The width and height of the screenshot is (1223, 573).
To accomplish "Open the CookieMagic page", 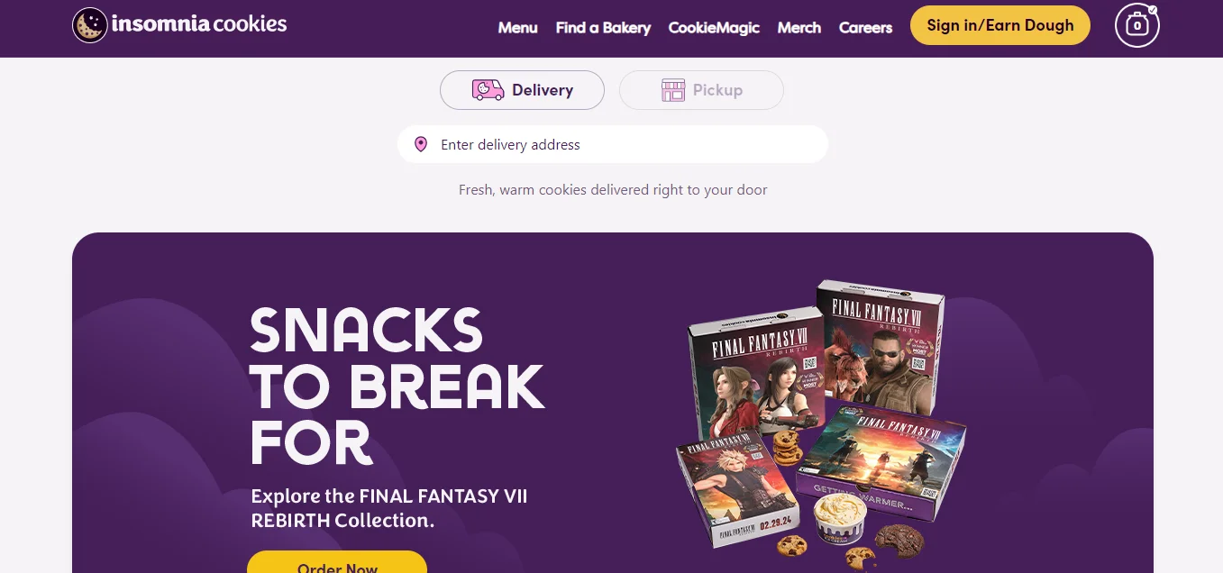I will click(714, 28).
